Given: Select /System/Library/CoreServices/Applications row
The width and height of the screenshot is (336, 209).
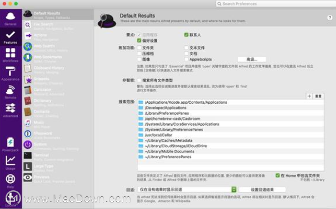Looking at the screenshot, I should coord(231,124).
